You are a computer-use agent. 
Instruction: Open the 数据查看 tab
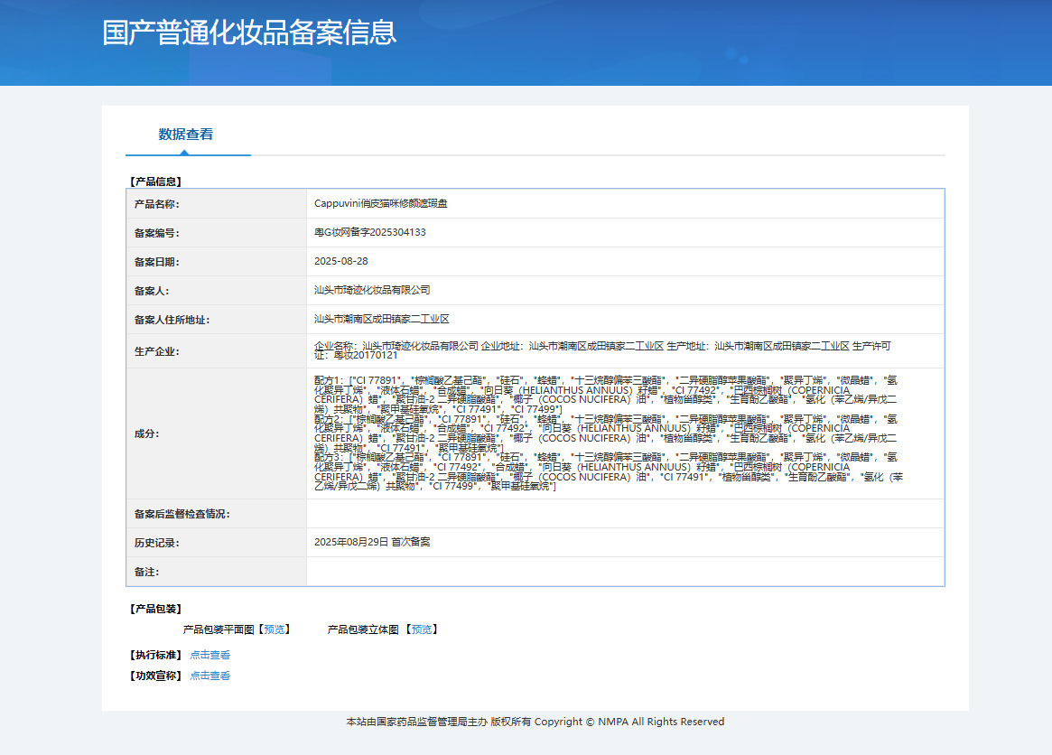coord(186,135)
